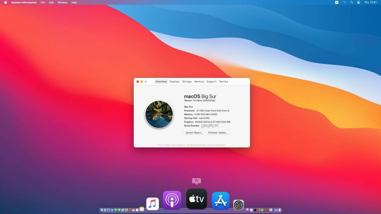Open the Edit menu
The image size is (381, 214).
point(51,2)
